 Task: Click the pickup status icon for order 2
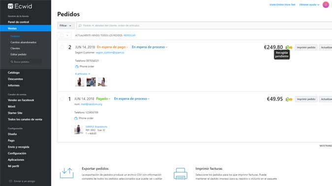click(x=289, y=47)
